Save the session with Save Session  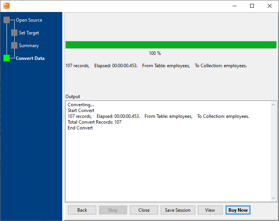coord(178,210)
